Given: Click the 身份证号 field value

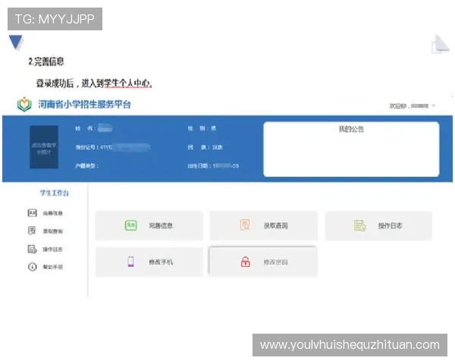Looking at the screenshot, I should [x=125, y=147].
